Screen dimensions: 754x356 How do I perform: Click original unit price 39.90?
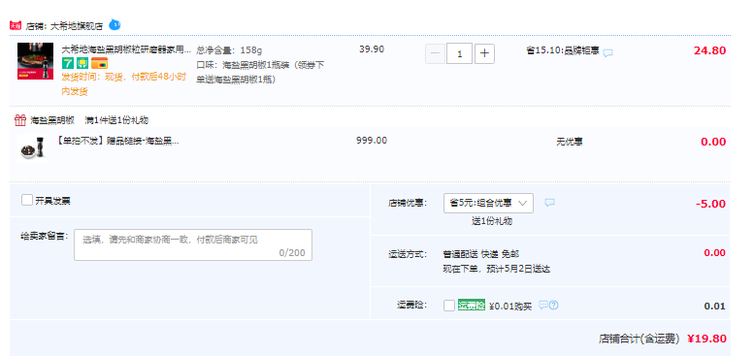point(372,49)
